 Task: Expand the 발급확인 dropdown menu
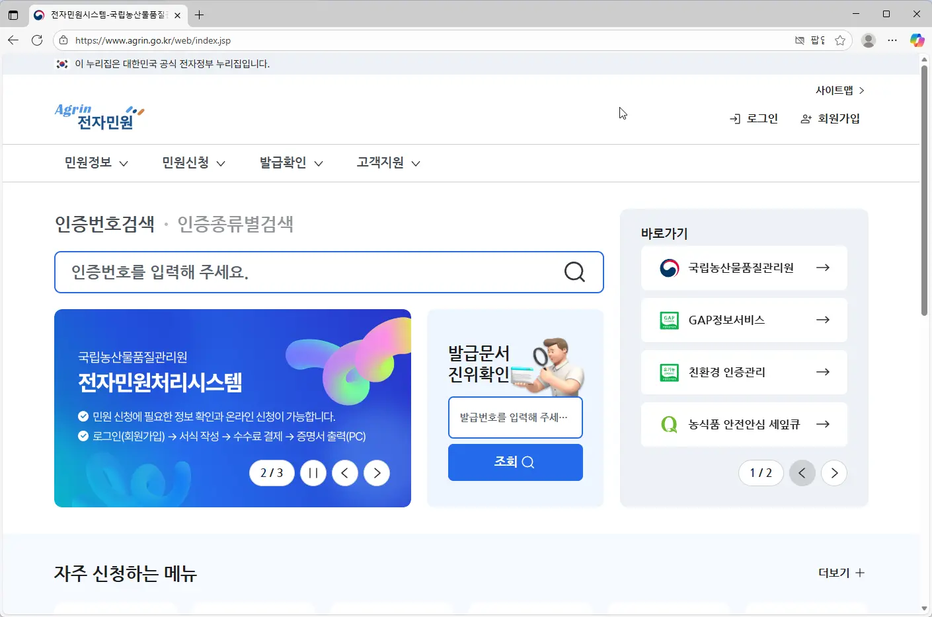click(x=290, y=163)
